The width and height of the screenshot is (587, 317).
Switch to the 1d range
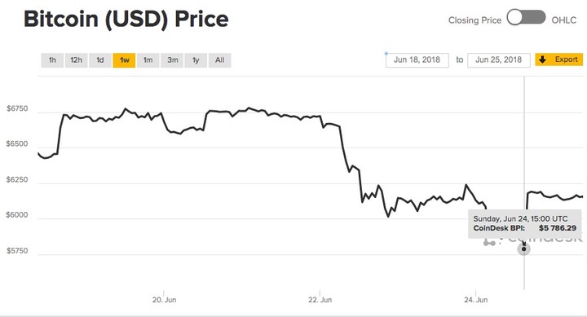pyautogui.click(x=100, y=60)
